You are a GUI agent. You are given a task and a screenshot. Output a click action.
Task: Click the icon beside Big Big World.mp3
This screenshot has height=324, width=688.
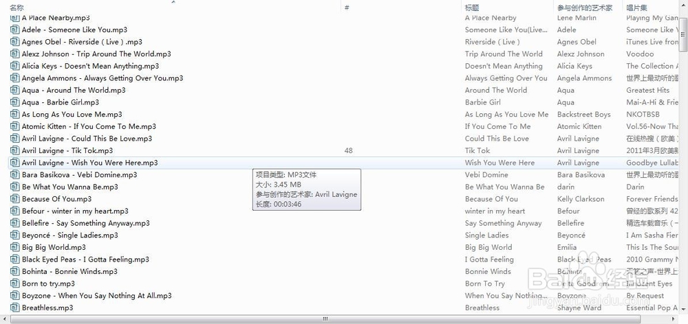(15, 247)
